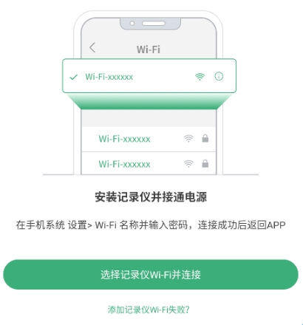Click the lock icon on first listed network
Viewport: 303px width, 325px height.
coord(205,138)
